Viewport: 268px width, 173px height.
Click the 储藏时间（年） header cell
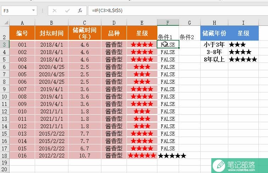click(85, 33)
